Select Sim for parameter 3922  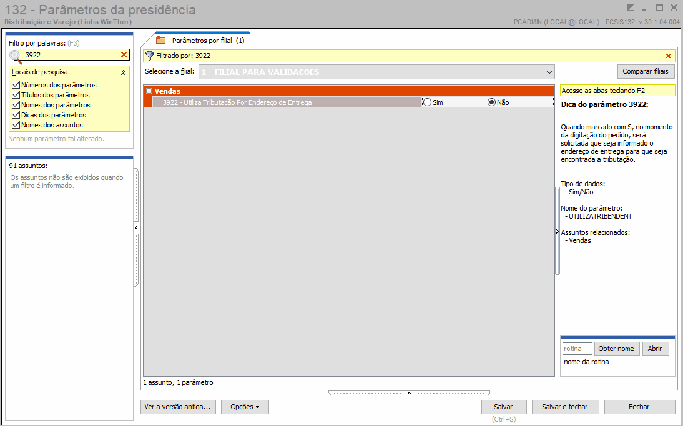pos(427,102)
